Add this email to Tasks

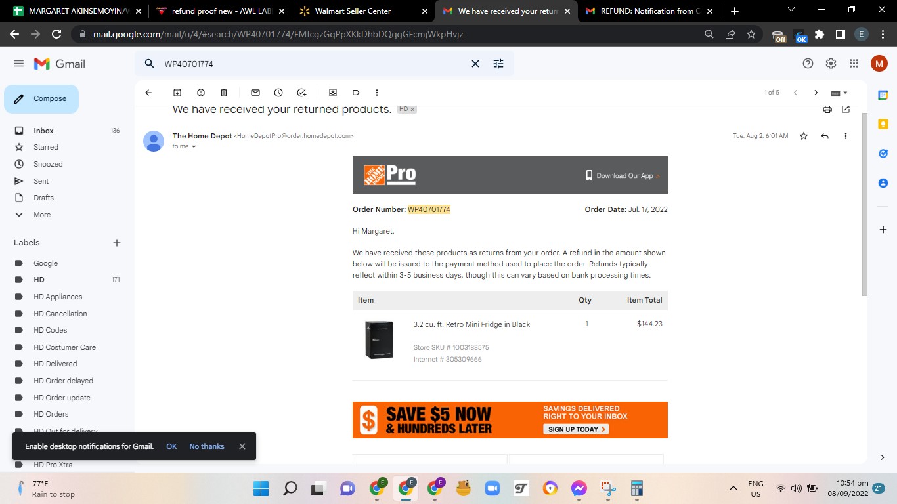coord(301,93)
